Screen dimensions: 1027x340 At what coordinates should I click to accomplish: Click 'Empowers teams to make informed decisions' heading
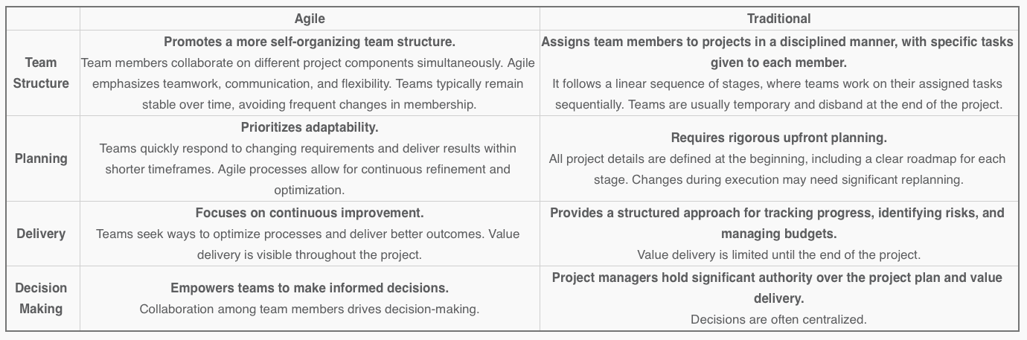point(310,288)
